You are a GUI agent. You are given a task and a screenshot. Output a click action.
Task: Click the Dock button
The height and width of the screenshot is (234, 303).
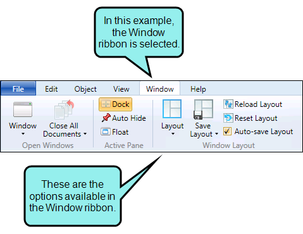point(115,104)
